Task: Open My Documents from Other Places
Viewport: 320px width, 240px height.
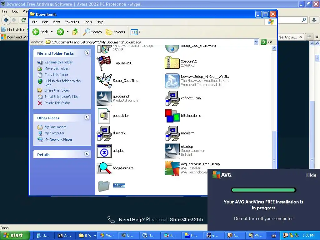Action: [55, 127]
